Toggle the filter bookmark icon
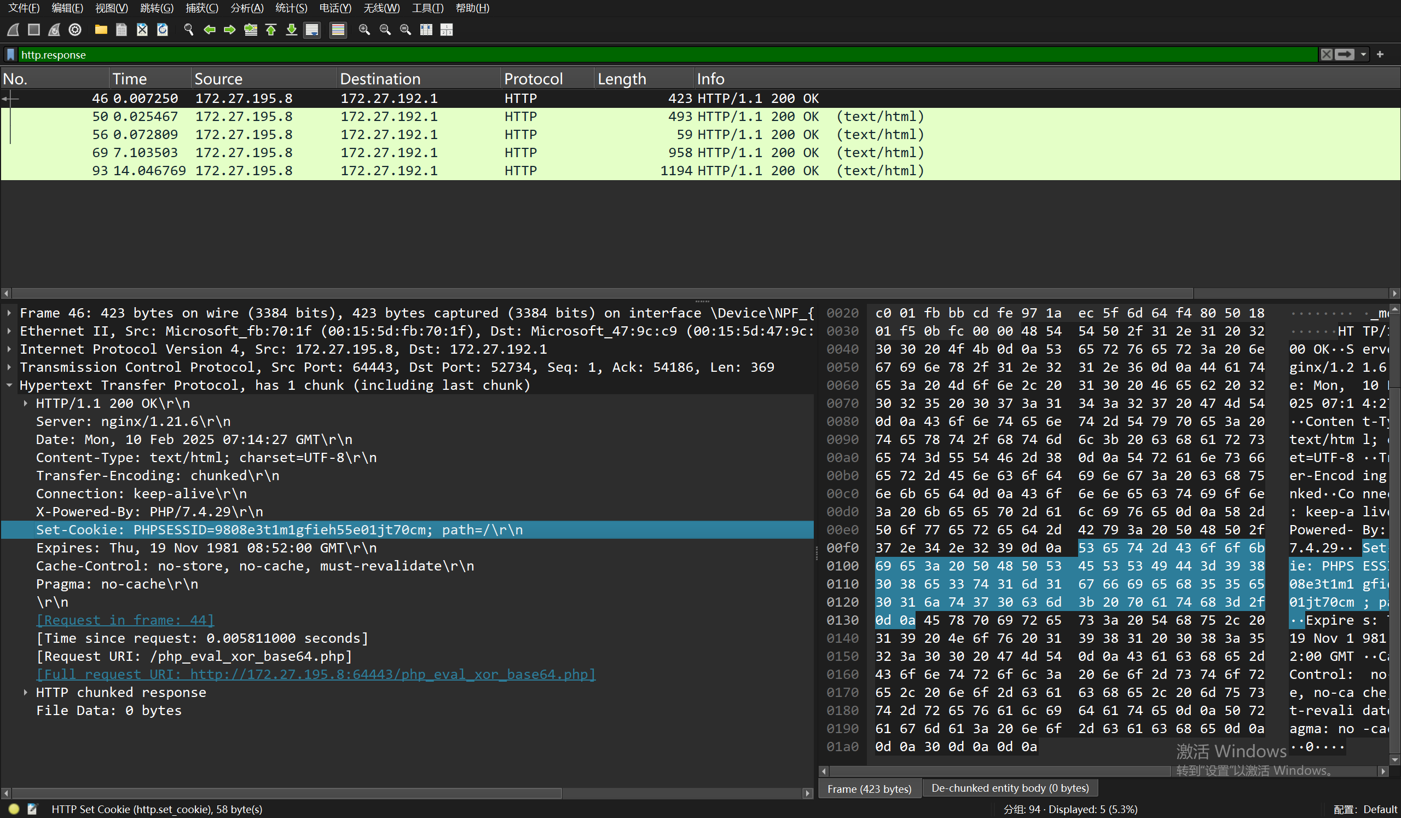Viewport: 1401px width, 818px height. pos(10,55)
